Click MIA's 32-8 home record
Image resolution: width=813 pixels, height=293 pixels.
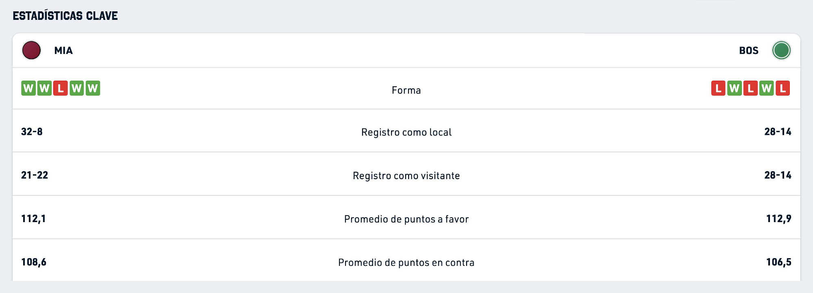[x=32, y=132]
